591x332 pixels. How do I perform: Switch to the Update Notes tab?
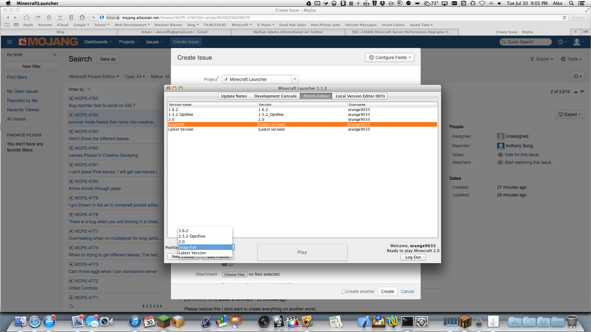(x=234, y=96)
